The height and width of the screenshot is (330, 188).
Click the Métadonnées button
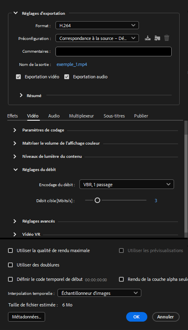26,317
